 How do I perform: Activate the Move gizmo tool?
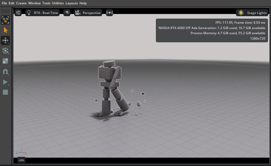(x=5, y=40)
